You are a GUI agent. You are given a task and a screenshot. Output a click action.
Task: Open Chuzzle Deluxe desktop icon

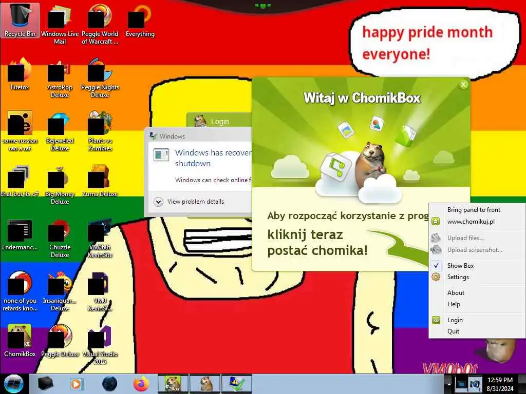point(60,238)
